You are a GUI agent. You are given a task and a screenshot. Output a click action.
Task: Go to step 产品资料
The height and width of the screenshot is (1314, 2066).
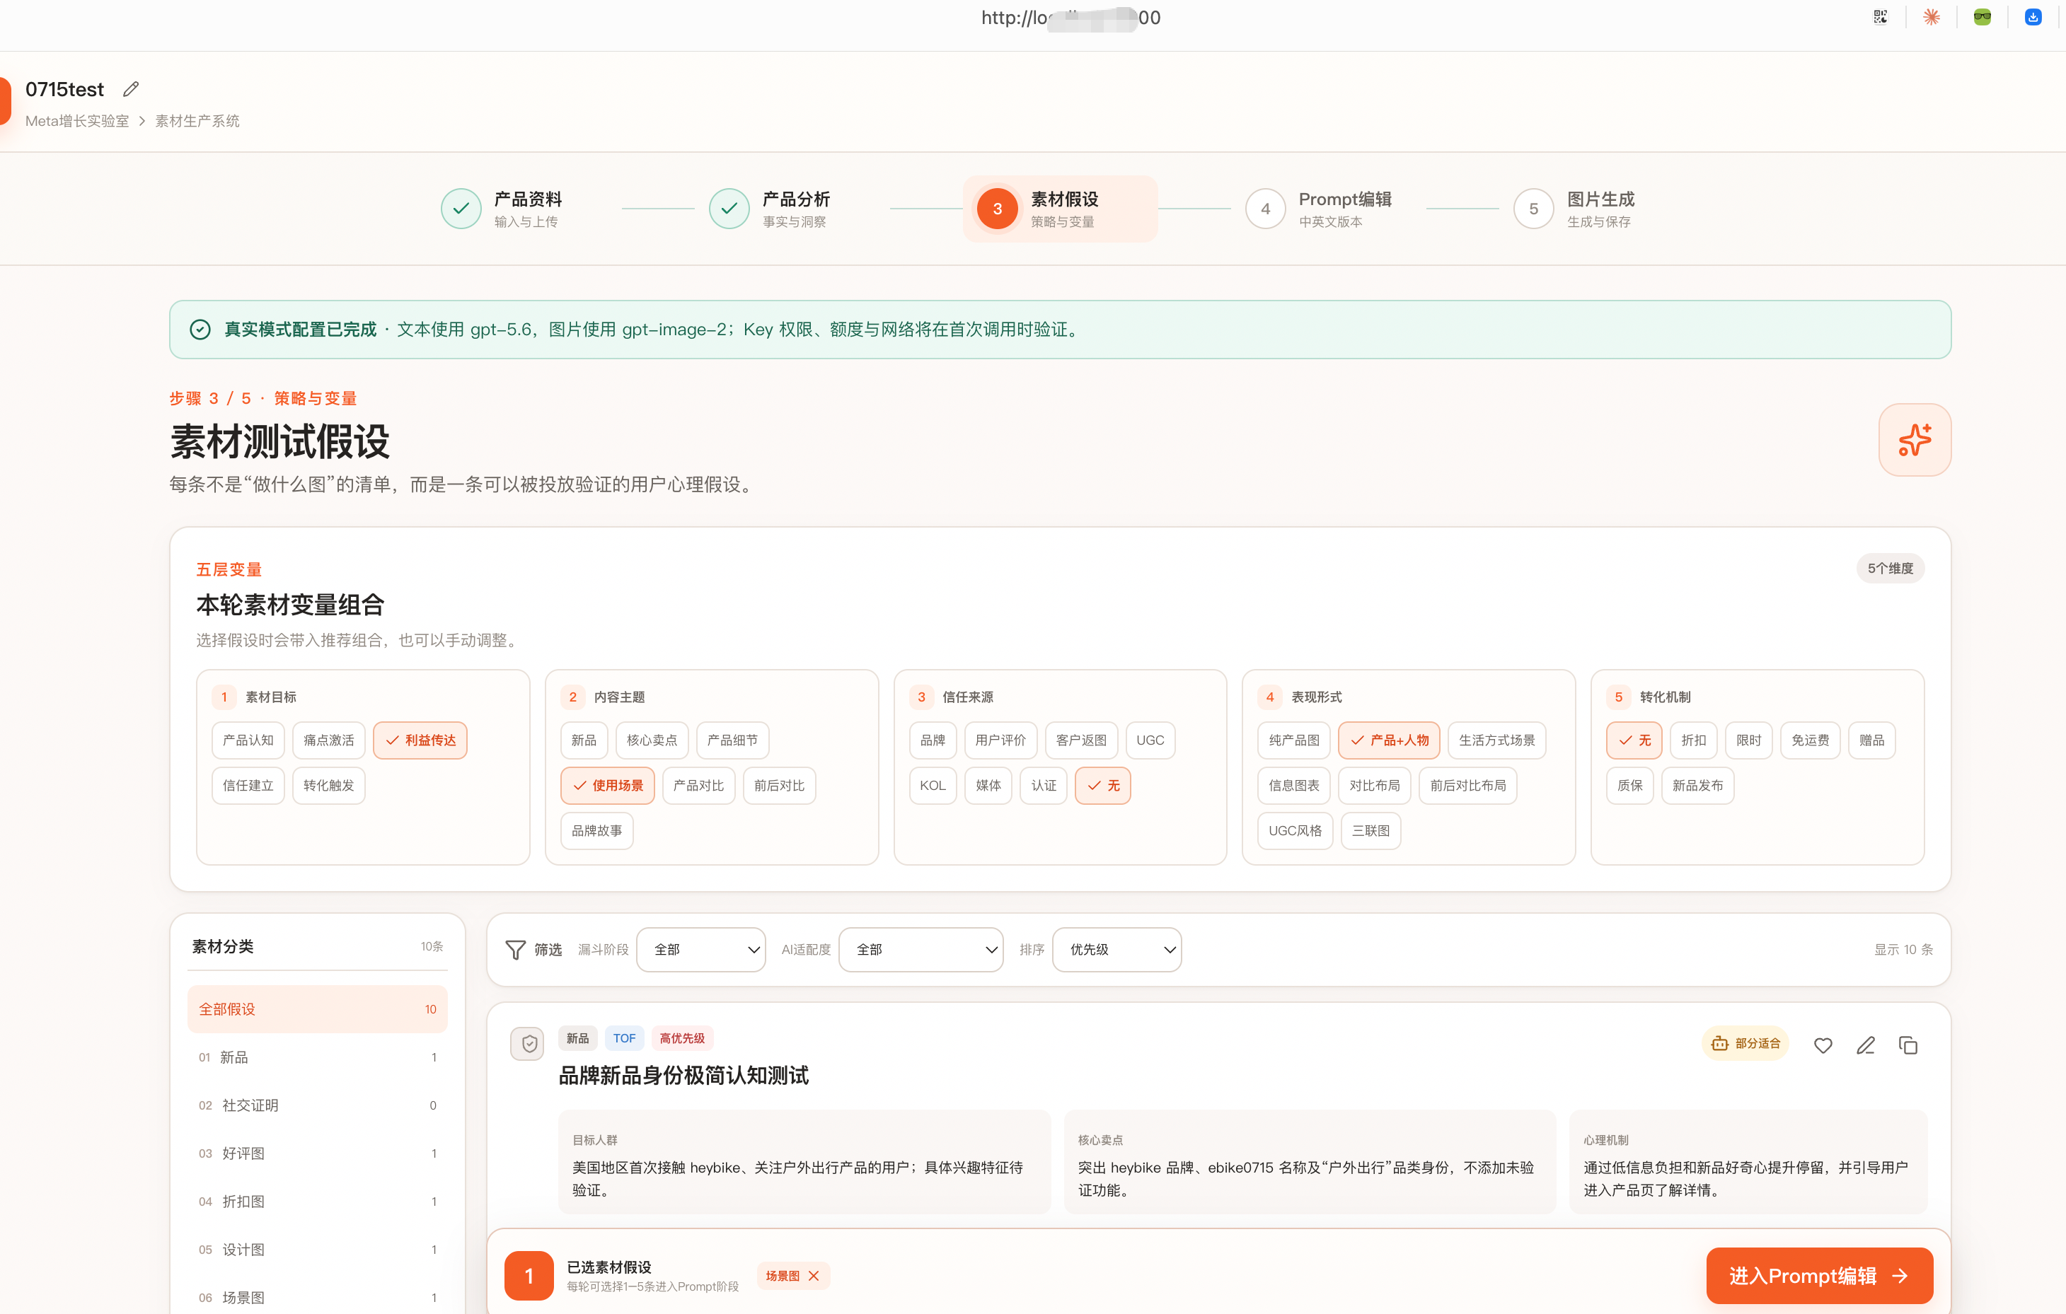(x=502, y=209)
